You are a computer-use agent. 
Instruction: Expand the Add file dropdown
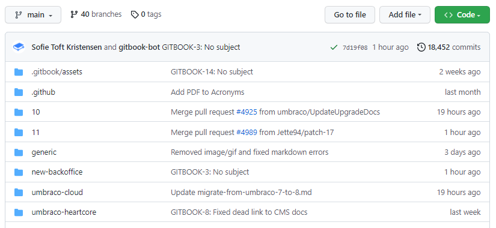click(405, 15)
